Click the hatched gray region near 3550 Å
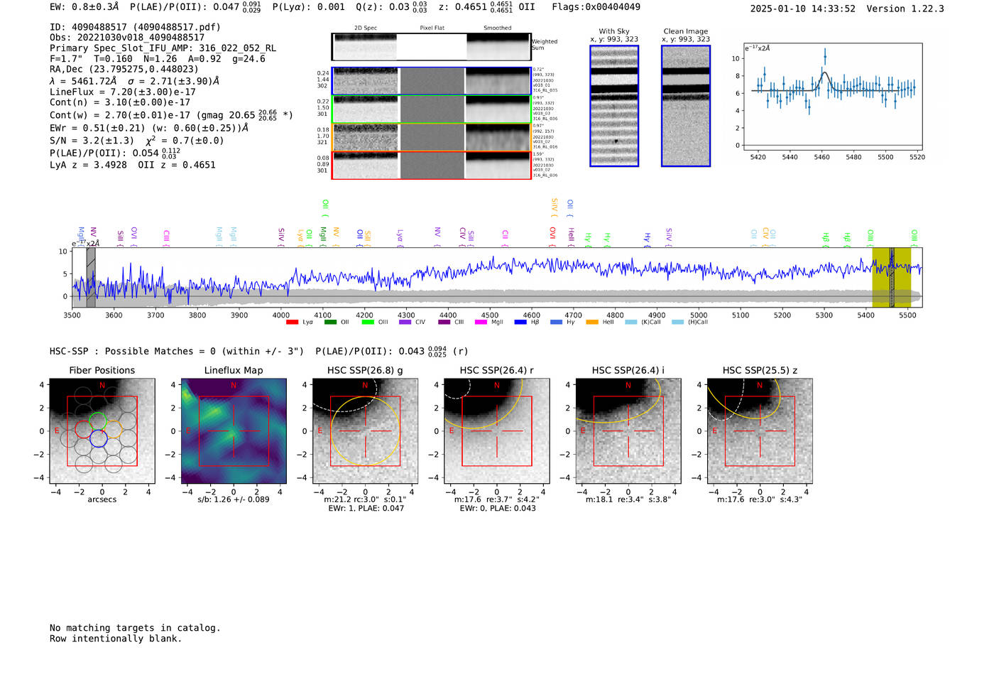 (91, 278)
